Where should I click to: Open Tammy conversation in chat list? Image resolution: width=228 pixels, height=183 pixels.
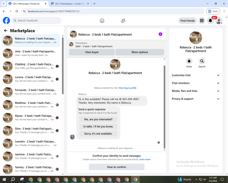31,169
